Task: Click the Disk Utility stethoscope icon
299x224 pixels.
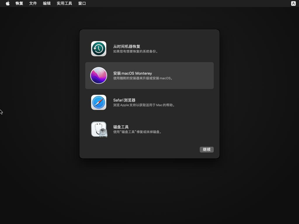Action: (x=99, y=129)
